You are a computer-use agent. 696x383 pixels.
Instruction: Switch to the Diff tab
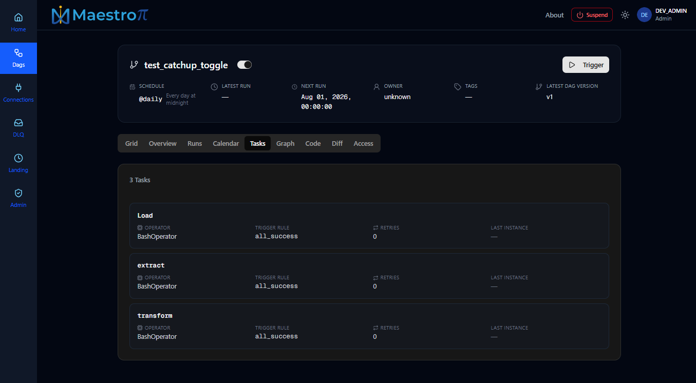(x=337, y=143)
